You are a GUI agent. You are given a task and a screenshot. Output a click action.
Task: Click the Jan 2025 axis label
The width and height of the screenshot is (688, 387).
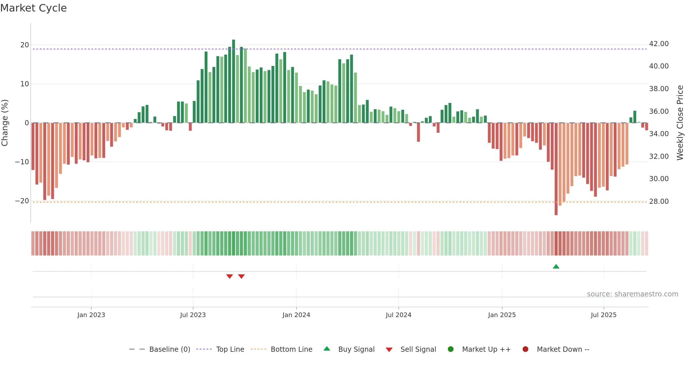tap(502, 315)
